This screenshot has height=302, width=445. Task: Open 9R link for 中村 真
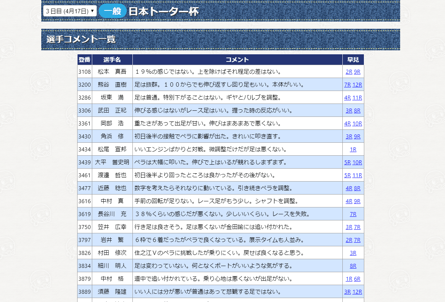(357, 201)
